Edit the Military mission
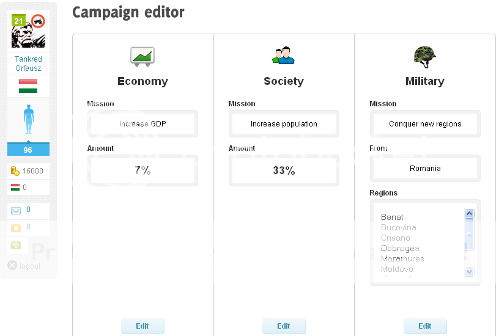 click(x=424, y=326)
